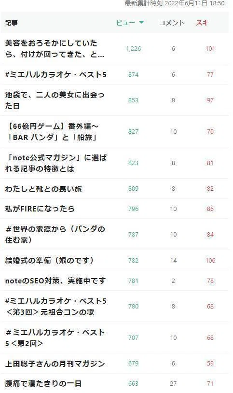Open article 上田聡子さんの月刊マガジン
This screenshot has width=233, height=393.
click(x=55, y=364)
